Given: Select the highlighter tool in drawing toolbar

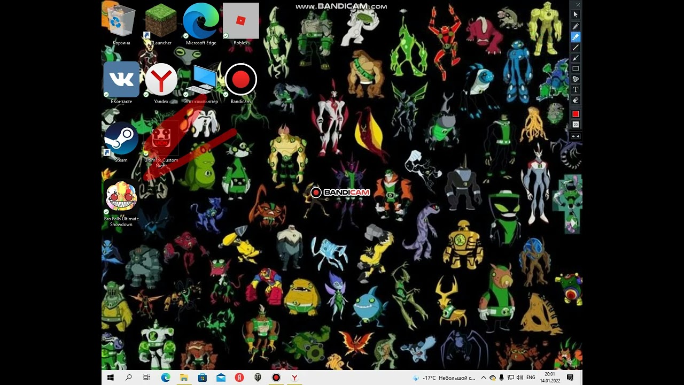Looking at the screenshot, I should (x=576, y=37).
